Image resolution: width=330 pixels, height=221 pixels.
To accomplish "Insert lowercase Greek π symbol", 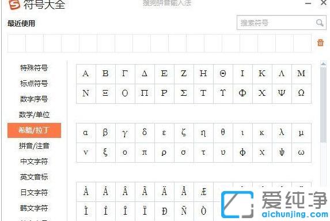I will tap(145, 152).
